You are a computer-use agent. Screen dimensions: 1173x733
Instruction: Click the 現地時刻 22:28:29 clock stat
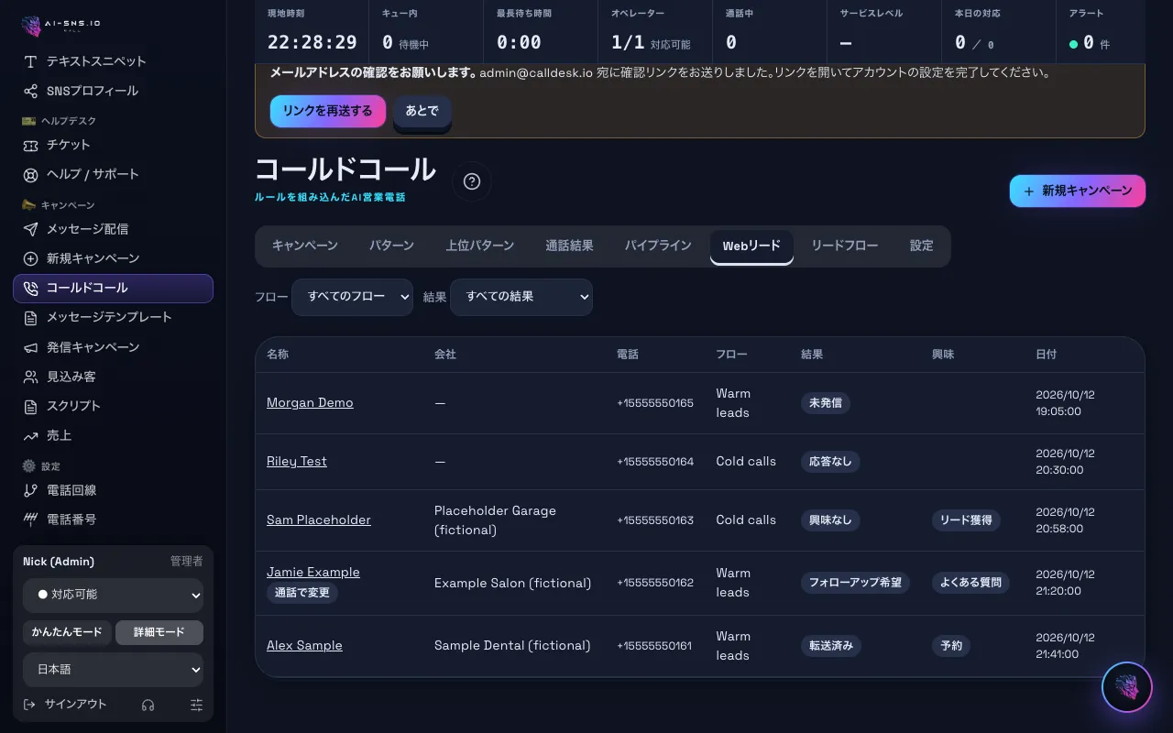312,32
